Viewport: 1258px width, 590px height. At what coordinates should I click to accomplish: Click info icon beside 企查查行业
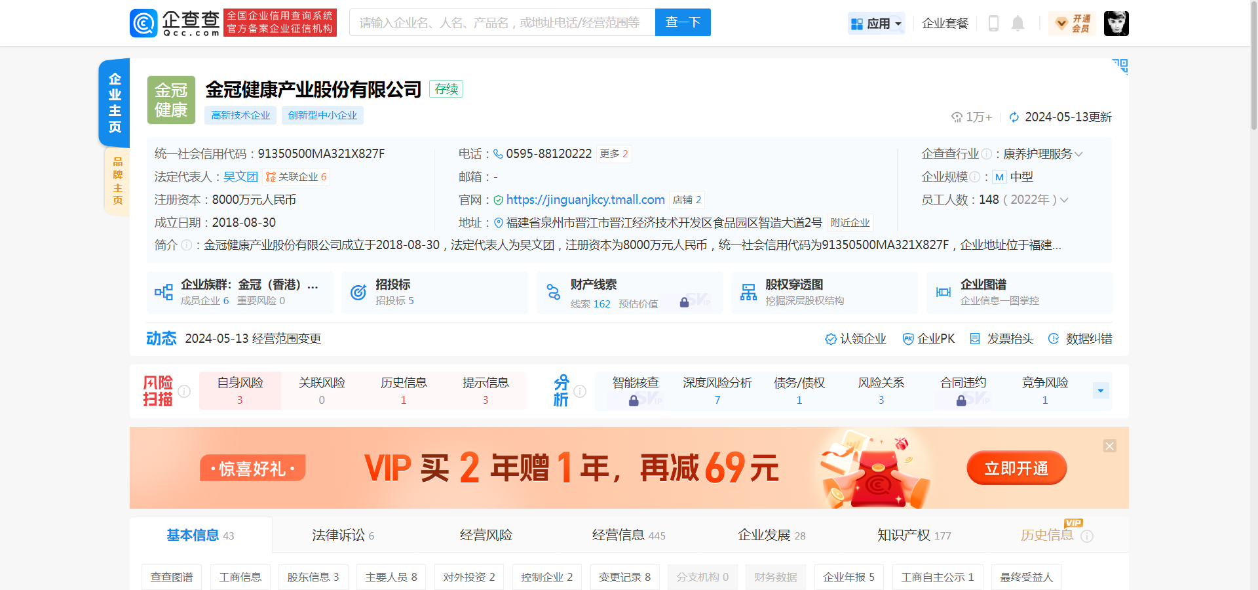986,154
